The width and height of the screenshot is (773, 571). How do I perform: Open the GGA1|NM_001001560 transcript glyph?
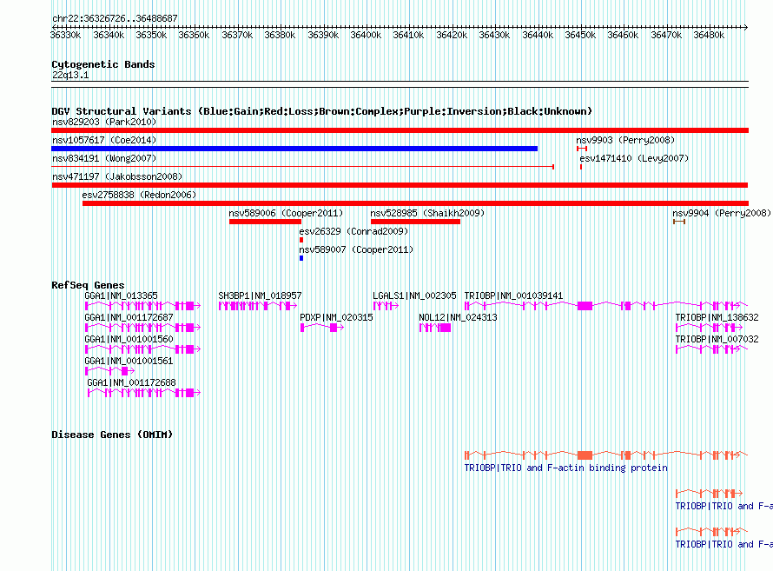pyautogui.click(x=143, y=349)
